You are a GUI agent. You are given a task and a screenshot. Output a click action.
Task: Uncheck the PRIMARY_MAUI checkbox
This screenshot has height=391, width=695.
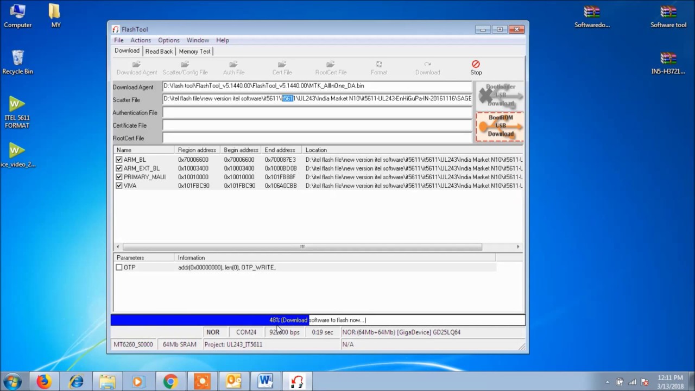pyautogui.click(x=119, y=177)
